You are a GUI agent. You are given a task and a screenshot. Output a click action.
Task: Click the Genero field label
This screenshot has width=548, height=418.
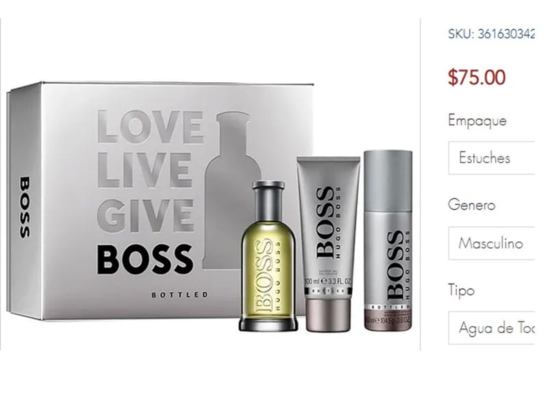coord(471,204)
